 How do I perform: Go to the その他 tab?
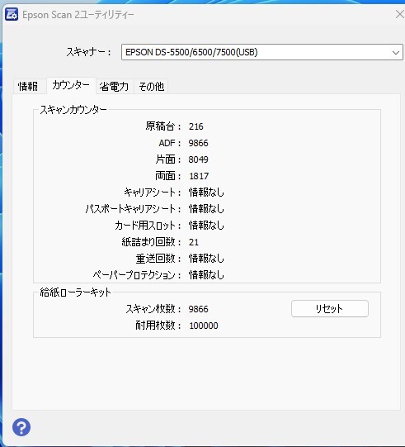click(x=152, y=86)
